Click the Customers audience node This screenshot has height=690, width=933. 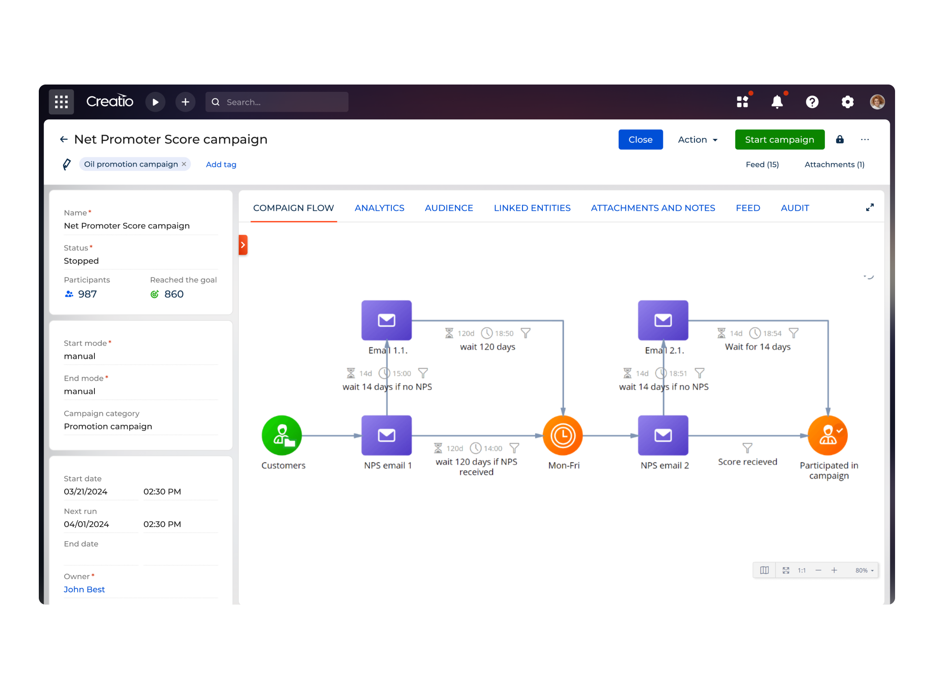tap(282, 435)
